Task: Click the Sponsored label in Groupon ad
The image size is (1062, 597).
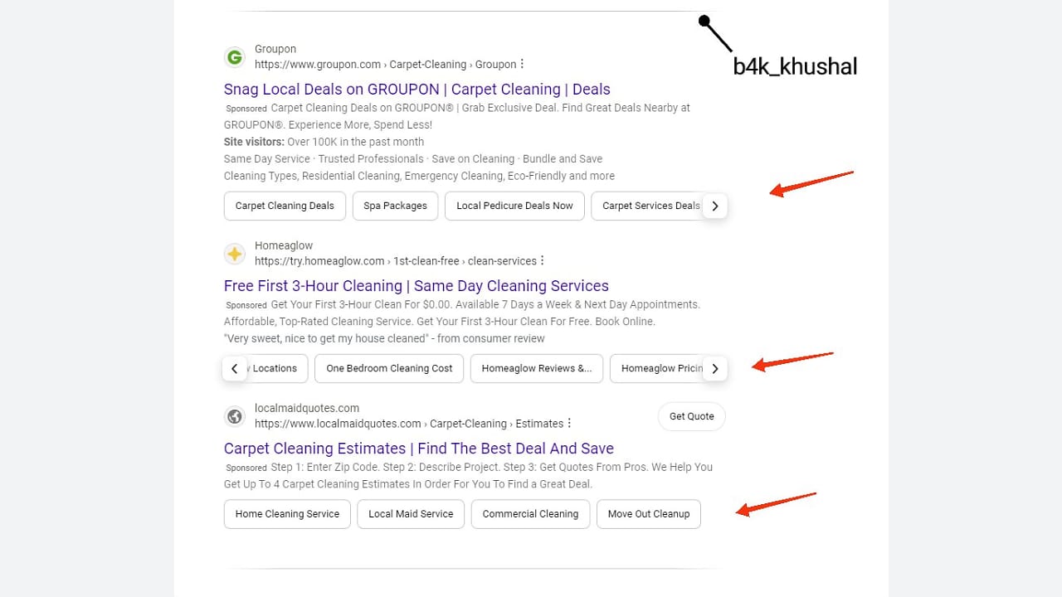Action: click(x=246, y=109)
